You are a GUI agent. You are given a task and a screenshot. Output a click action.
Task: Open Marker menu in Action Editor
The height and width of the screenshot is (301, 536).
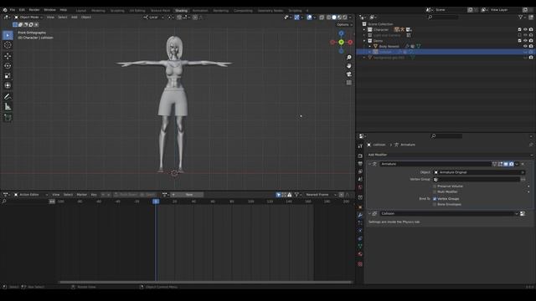click(82, 195)
